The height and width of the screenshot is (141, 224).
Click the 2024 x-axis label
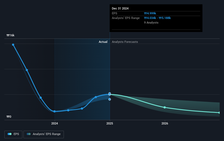pos(55,123)
